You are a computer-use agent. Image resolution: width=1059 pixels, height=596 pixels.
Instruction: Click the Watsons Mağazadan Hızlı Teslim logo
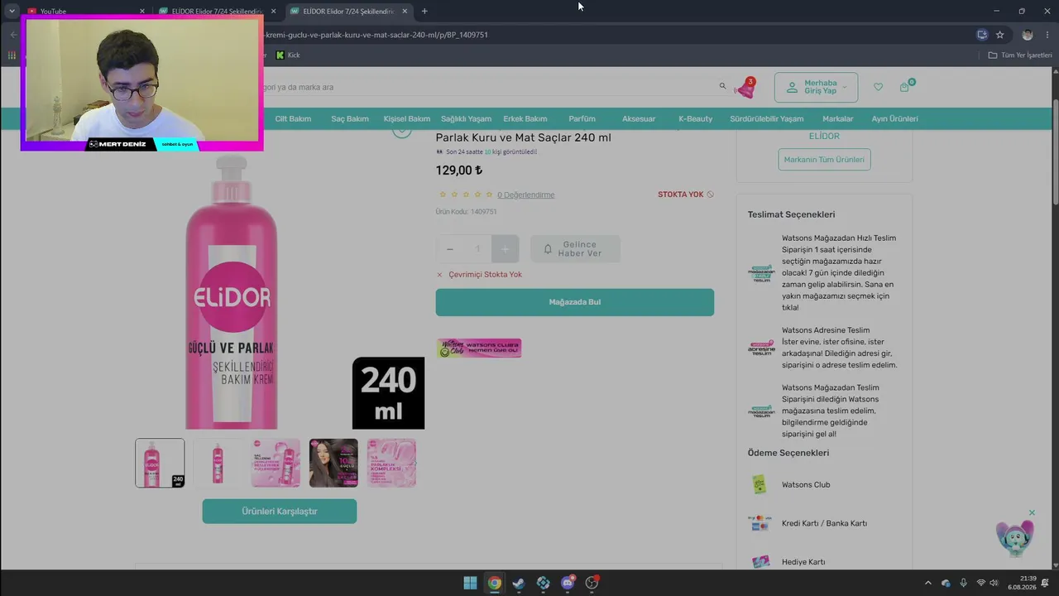[761, 273]
